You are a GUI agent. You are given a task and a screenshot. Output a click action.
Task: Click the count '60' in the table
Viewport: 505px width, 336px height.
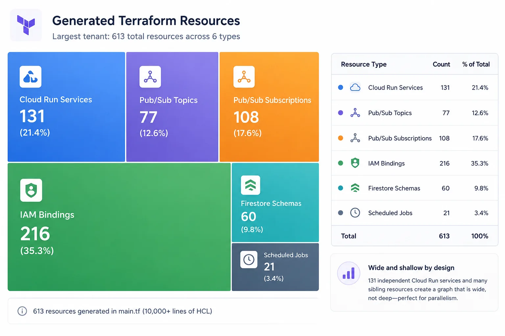[x=445, y=188]
